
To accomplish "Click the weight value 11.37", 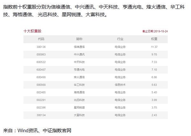I will tap(154, 47).
